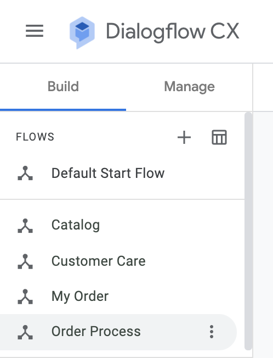Click the Default Start Flow node icon
This screenshot has width=273, height=358.
pyautogui.click(x=25, y=173)
